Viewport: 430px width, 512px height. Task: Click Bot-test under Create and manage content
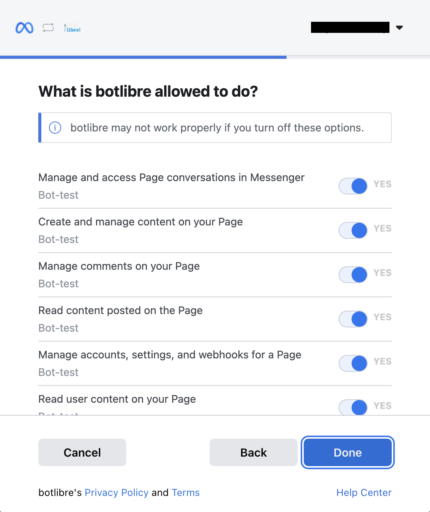click(x=59, y=239)
